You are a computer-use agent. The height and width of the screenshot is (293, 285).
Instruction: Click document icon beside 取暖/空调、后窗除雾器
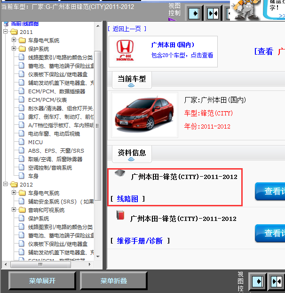(22, 159)
